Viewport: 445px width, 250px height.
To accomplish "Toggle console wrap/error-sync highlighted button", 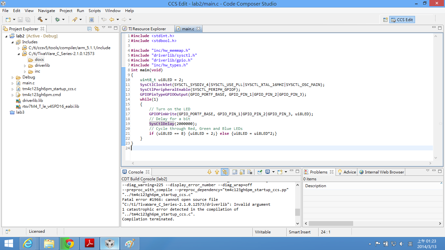I will coord(224,172).
